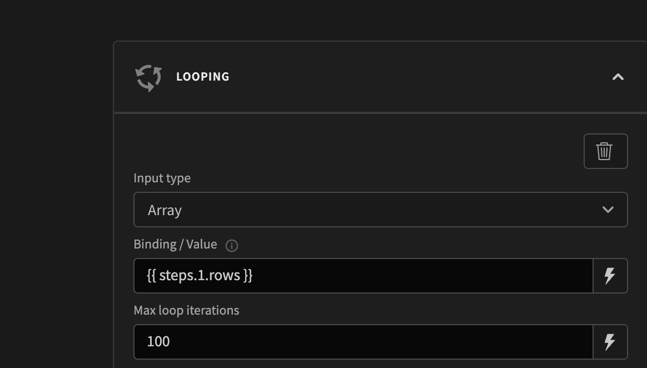The width and height of the screenshot is (647, 368).
Task: Click the Max loop iterations label
Action: [186, 310]
